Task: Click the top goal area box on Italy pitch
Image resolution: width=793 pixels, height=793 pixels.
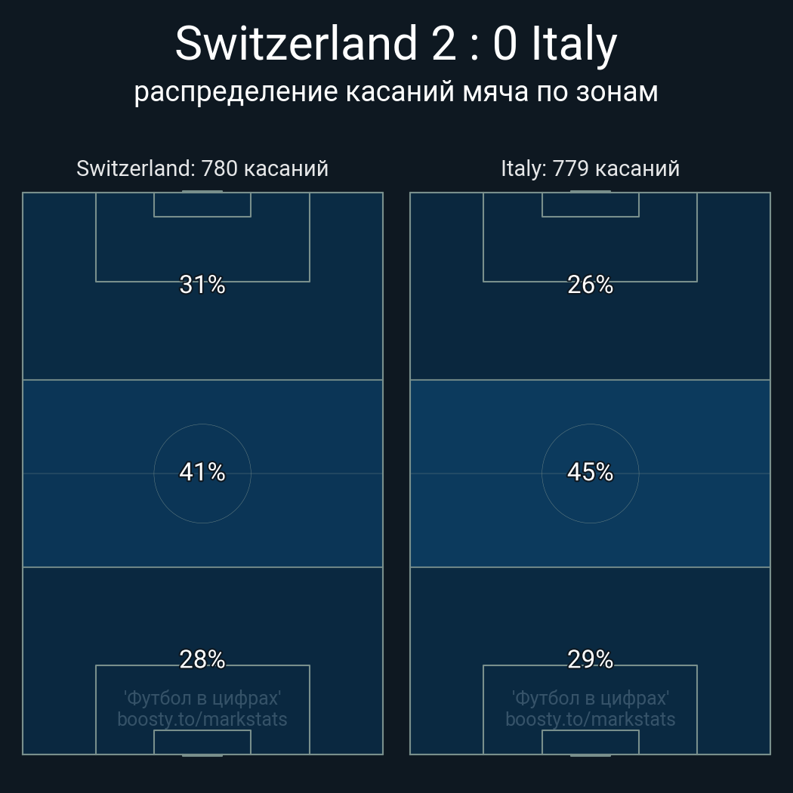Action: coord(590,205)
